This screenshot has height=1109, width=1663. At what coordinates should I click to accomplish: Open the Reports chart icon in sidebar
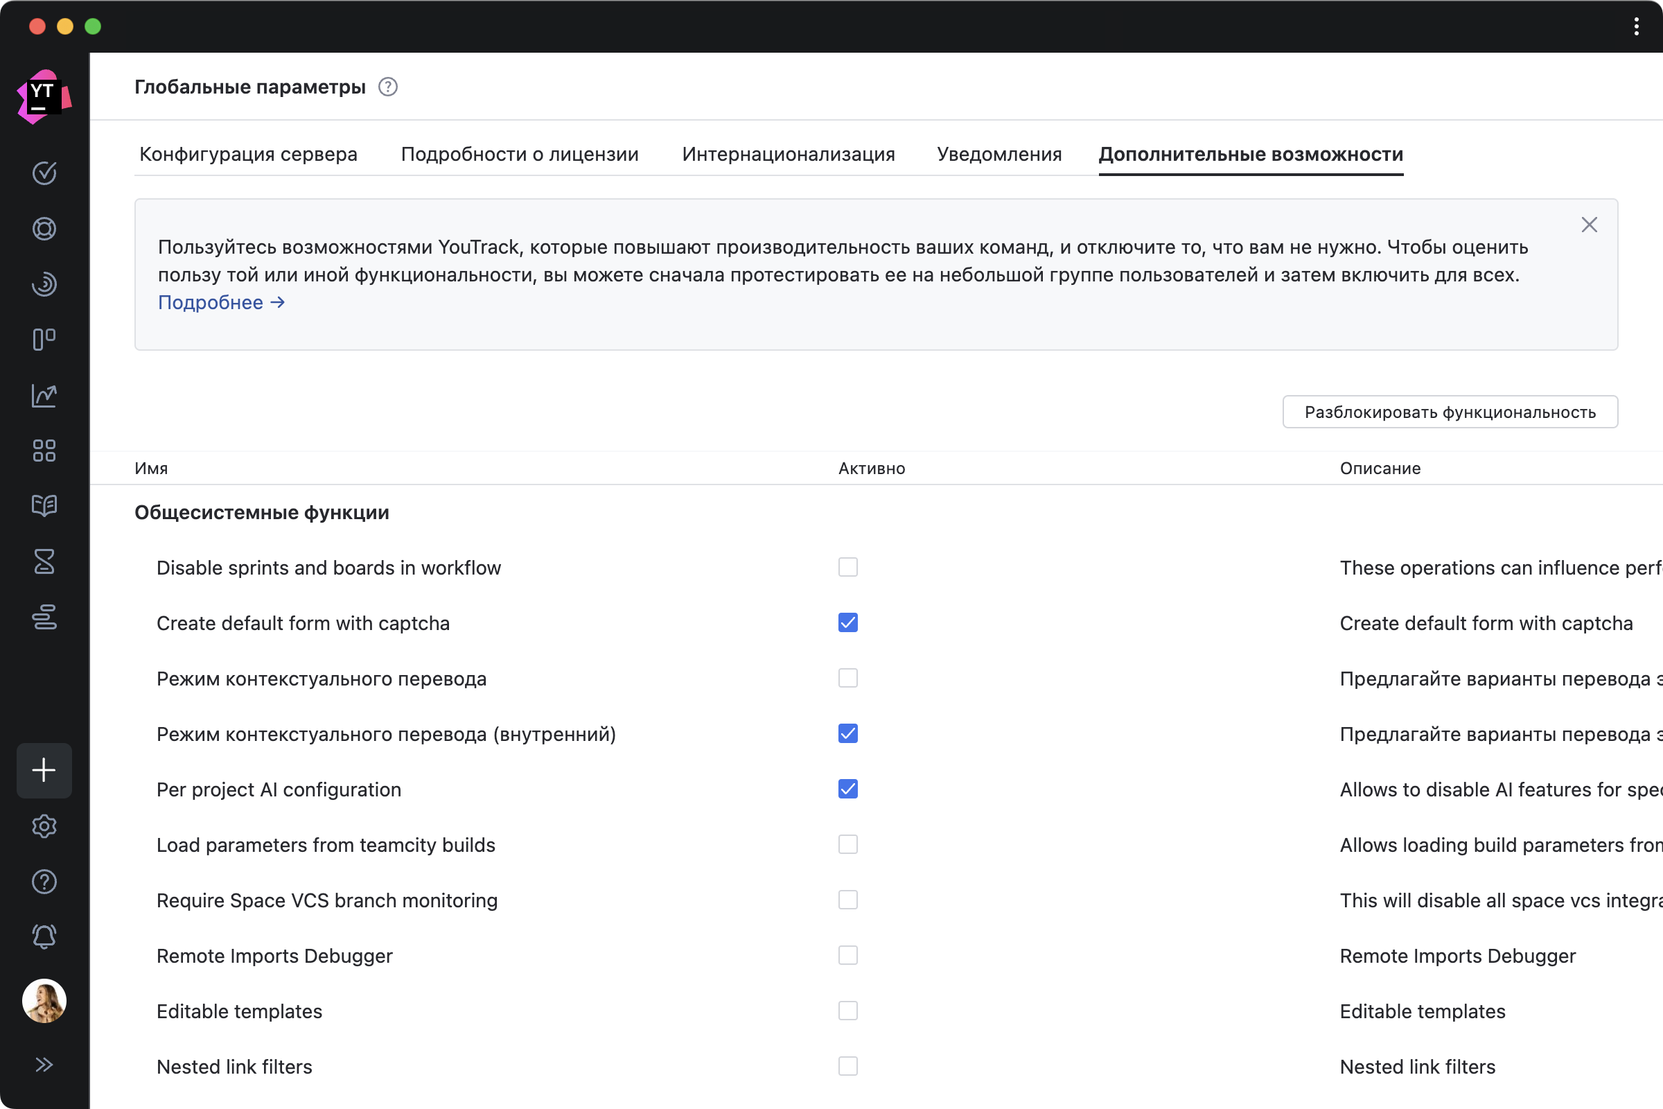[44, 395]
